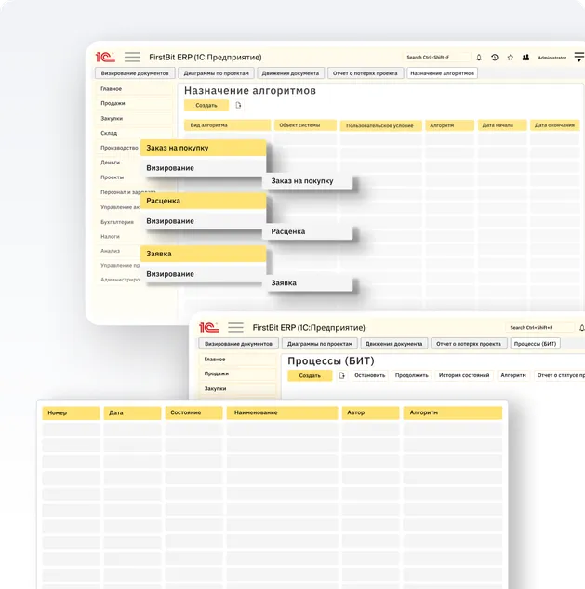Screen dimensions: 585x589
Task: Click the notifications bell beside Administrator
Action: pos(479,58)
